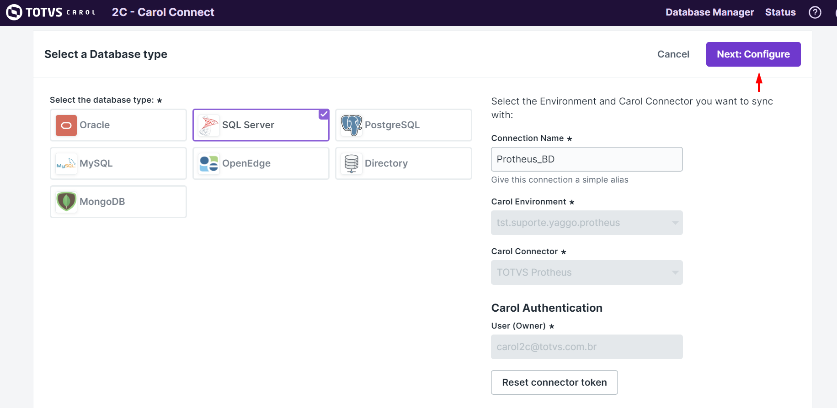Click the Directory database stack icon
The image size is (837, 408).
pos(352,163)
